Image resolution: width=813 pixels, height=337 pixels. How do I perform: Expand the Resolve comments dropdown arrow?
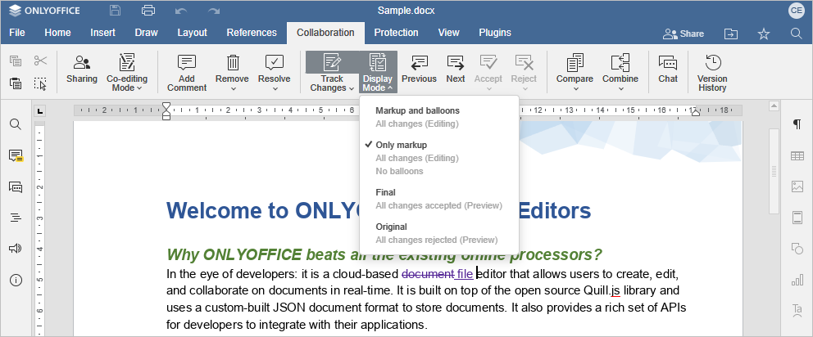pyautogui.click(x=275, y=88)
